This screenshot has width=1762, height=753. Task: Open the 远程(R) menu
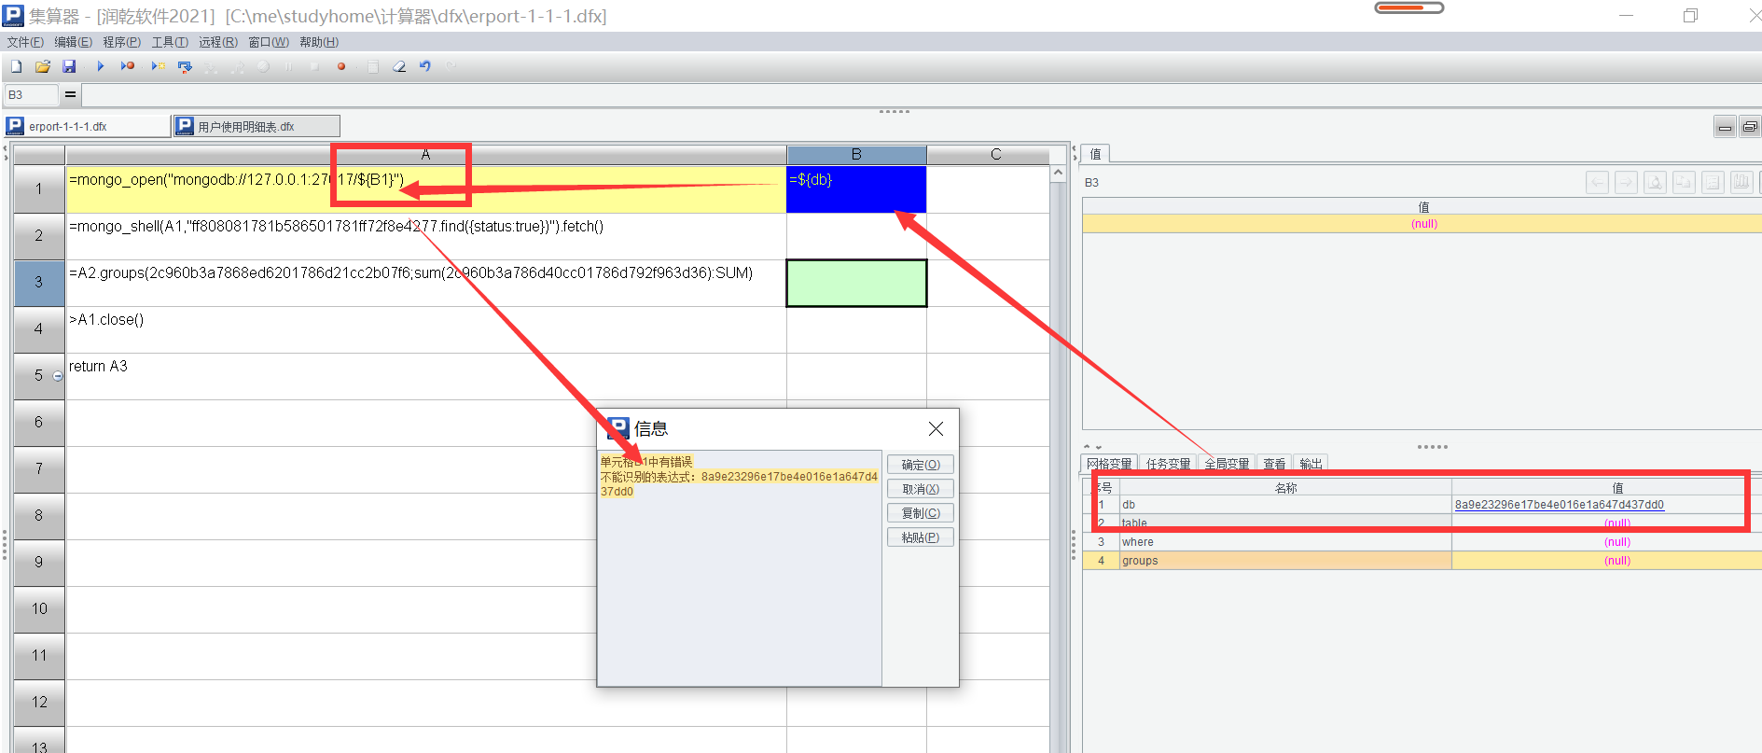pos(218,42)
